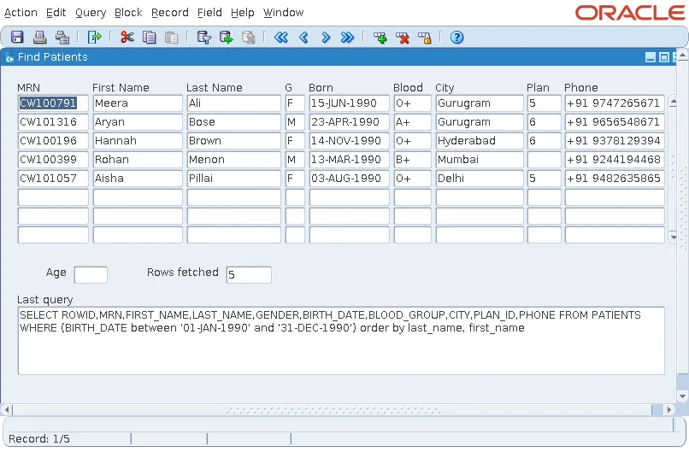Click the patient list scroll down arrow
This screenshot has height=452, width=689.
point(673,238)
